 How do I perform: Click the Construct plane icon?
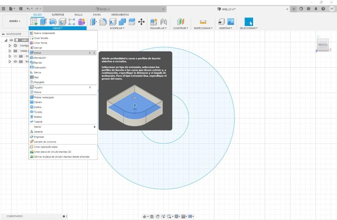point(180,22)
